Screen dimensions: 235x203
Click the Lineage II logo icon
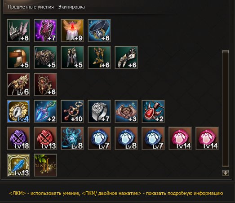tap(45, 165)
